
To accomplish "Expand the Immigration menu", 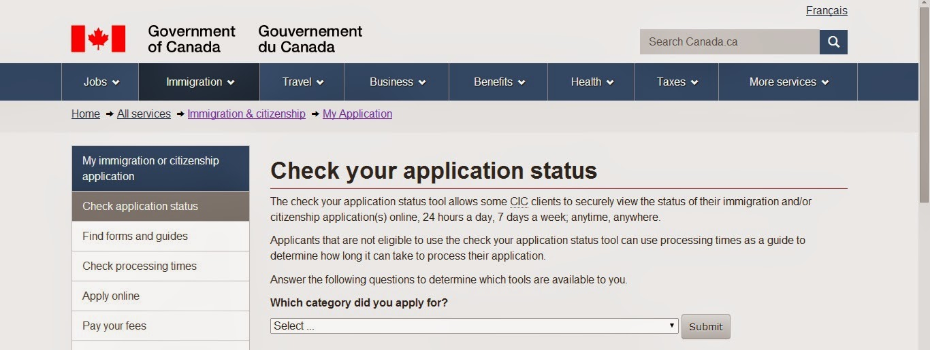I will click(x=199, y=82).
